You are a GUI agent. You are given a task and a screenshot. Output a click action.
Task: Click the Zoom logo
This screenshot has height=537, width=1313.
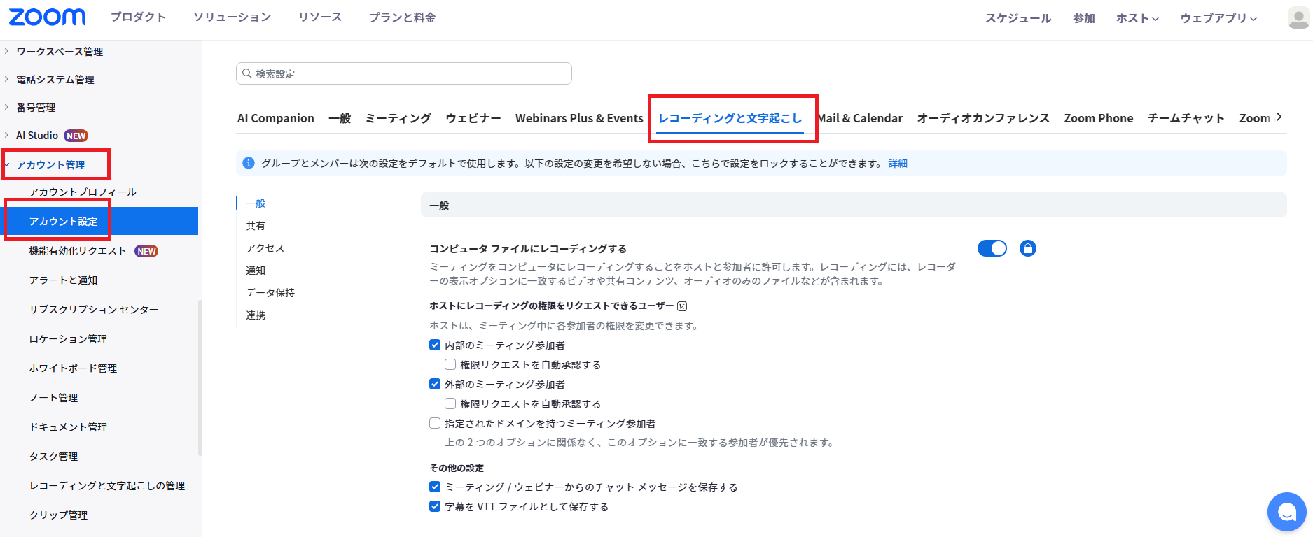(x=47, y=17)
